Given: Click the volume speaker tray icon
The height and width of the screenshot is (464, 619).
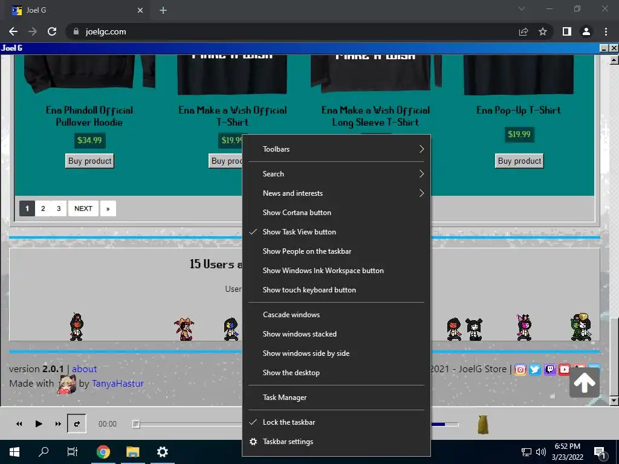Looking at the screenshot, I should tap(541, 452).
